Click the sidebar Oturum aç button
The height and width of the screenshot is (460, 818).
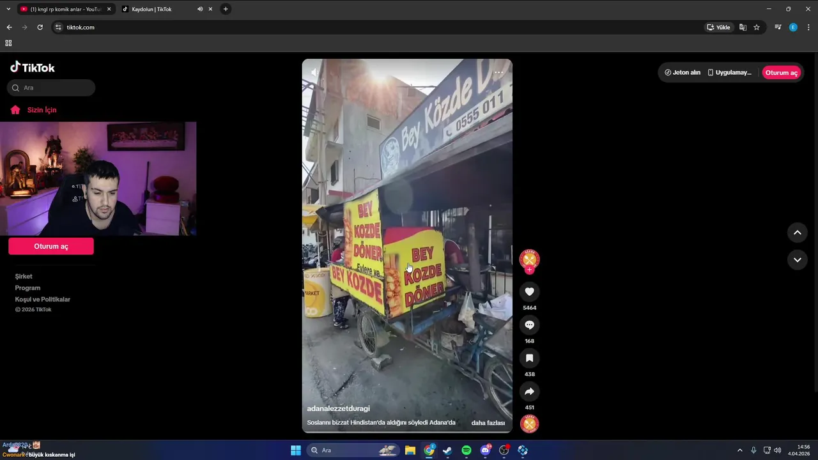click(x=51, y=246)
